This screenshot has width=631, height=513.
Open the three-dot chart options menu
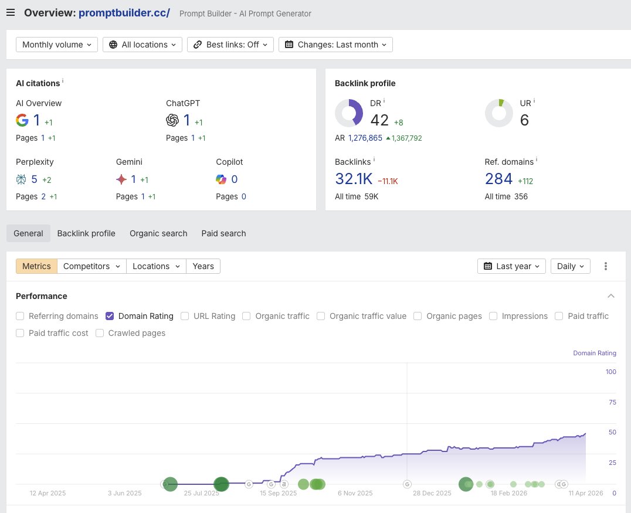pyautogui.click(x=606, y=266)
